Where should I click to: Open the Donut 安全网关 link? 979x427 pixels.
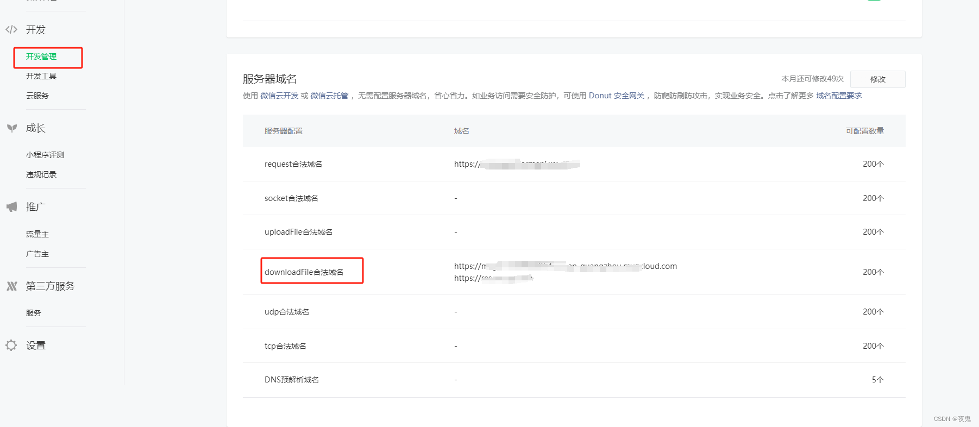[x=617, y=96]
